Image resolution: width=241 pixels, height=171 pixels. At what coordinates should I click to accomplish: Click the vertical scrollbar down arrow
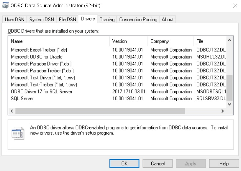tap(230, 104)
